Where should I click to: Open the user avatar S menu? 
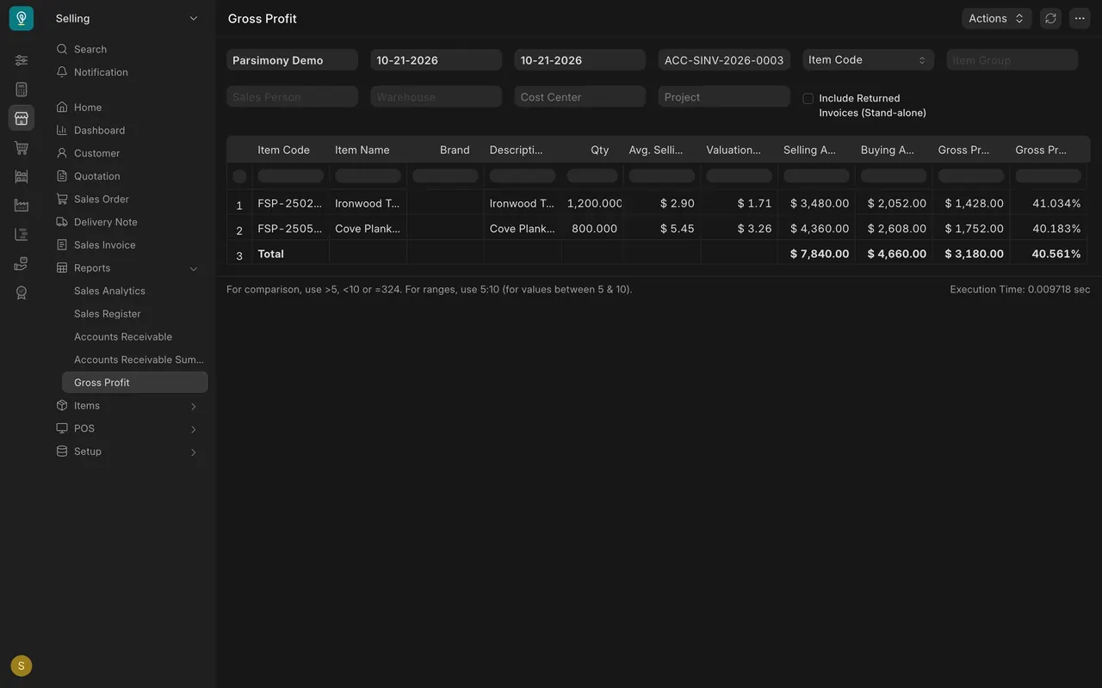[x=22, y=666]
